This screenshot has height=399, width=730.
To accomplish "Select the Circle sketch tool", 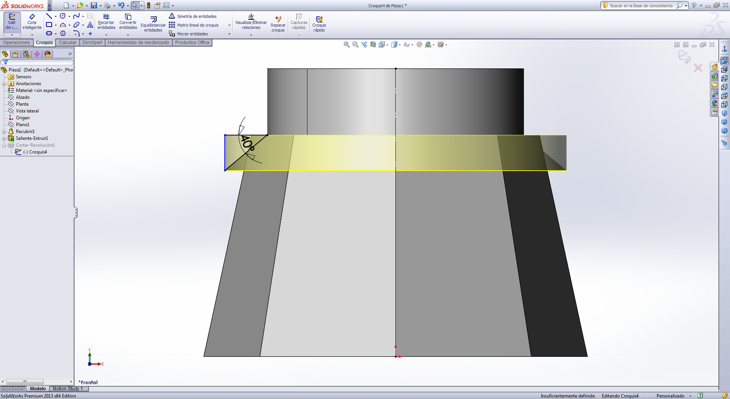I will pyautogui.click(x=63, y=16).
